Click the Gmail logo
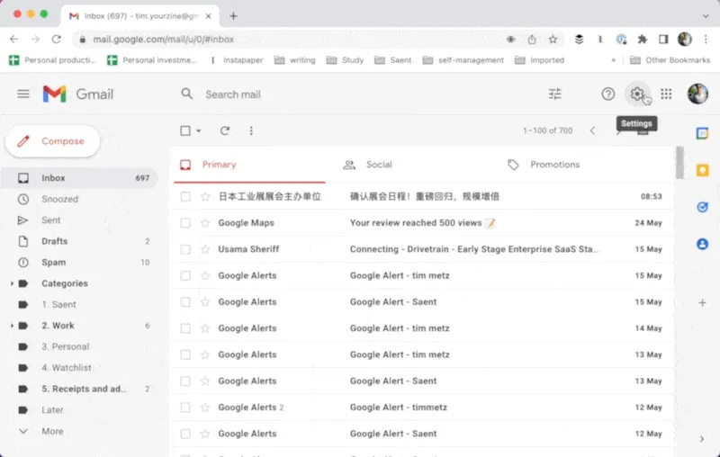The height and width of the screenshot is (457, 720). [x=78, y=94]
